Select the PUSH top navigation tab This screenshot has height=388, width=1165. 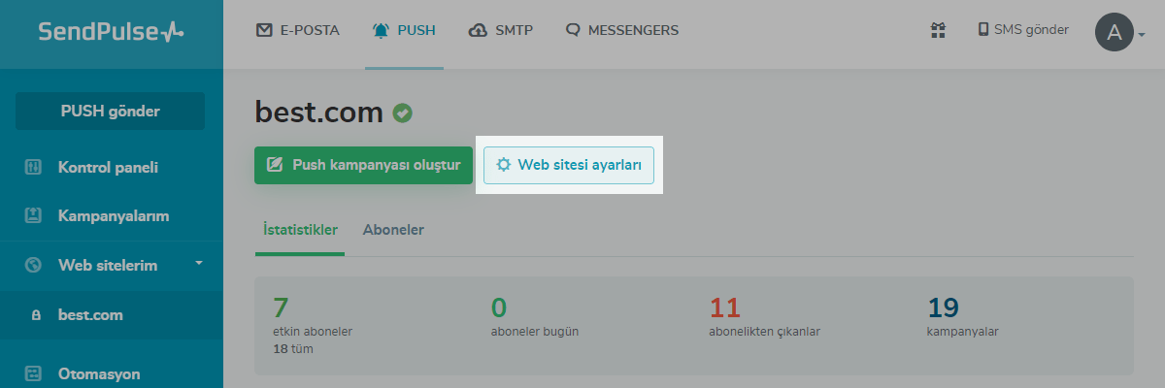coord(404,30)
